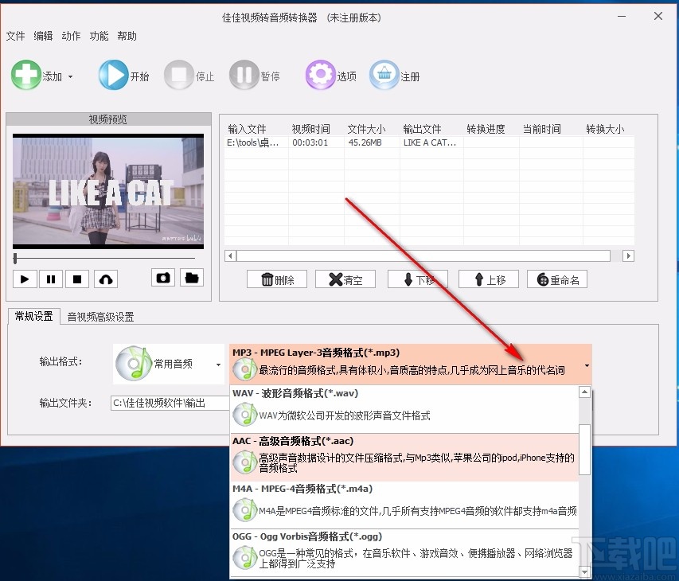This screenshot has height=581, width=679.
Task: Take a snapshot with the camera icon
Action: tap(163, 278)
